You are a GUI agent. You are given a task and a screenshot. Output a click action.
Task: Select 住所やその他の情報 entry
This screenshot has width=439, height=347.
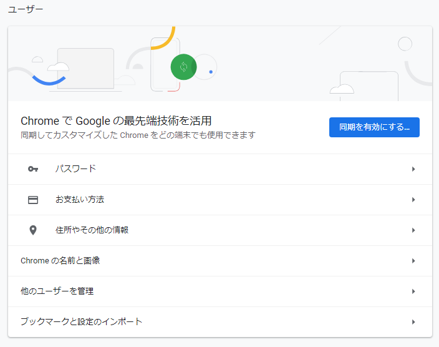pos(220,230)
